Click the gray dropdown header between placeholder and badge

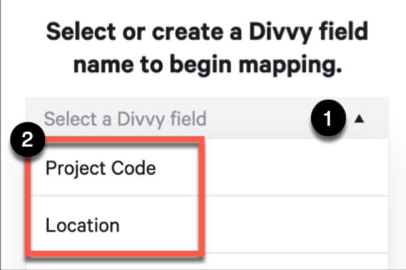[259, 119]
